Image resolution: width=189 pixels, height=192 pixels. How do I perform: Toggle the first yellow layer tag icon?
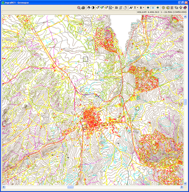point(97,7)
